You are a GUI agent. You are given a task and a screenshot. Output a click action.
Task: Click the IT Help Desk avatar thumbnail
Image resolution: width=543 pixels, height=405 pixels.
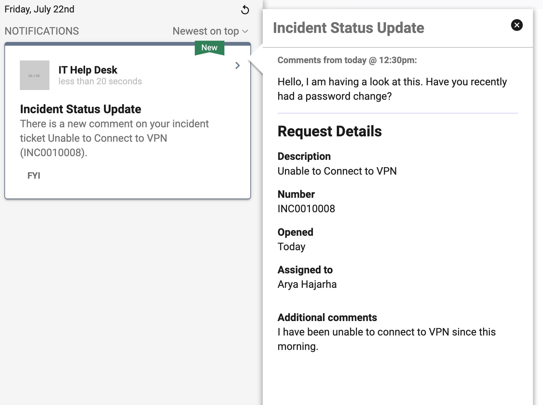click(35, 75)
